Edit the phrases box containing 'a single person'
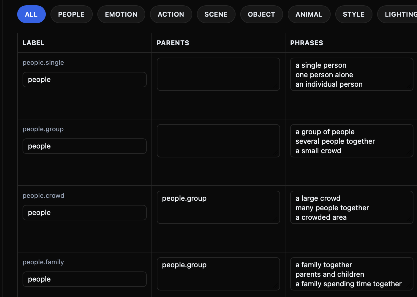This screenshot has width=417, height=297. (x=352, y=74)
